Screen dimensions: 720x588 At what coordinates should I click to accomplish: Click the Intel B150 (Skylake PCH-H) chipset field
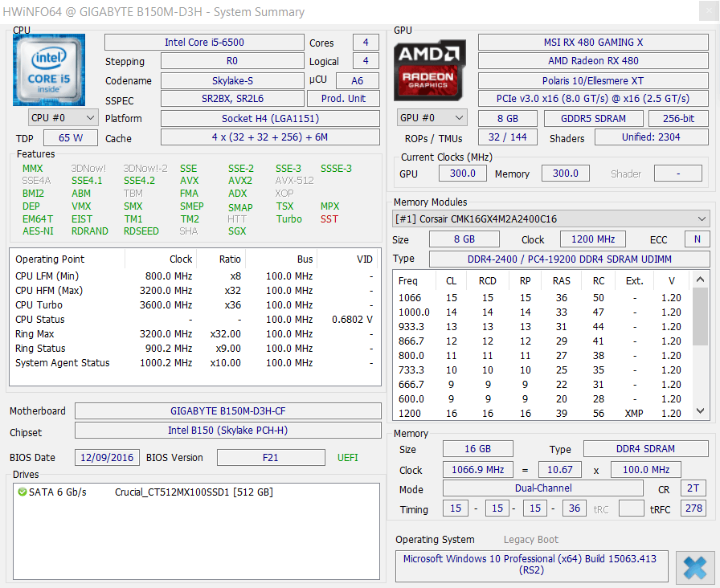pyautogui.click(x=227, y=430)
